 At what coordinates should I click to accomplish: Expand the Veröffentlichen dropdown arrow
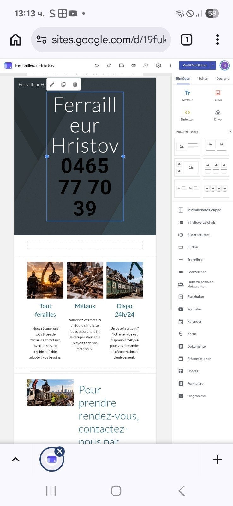point(213,65)
